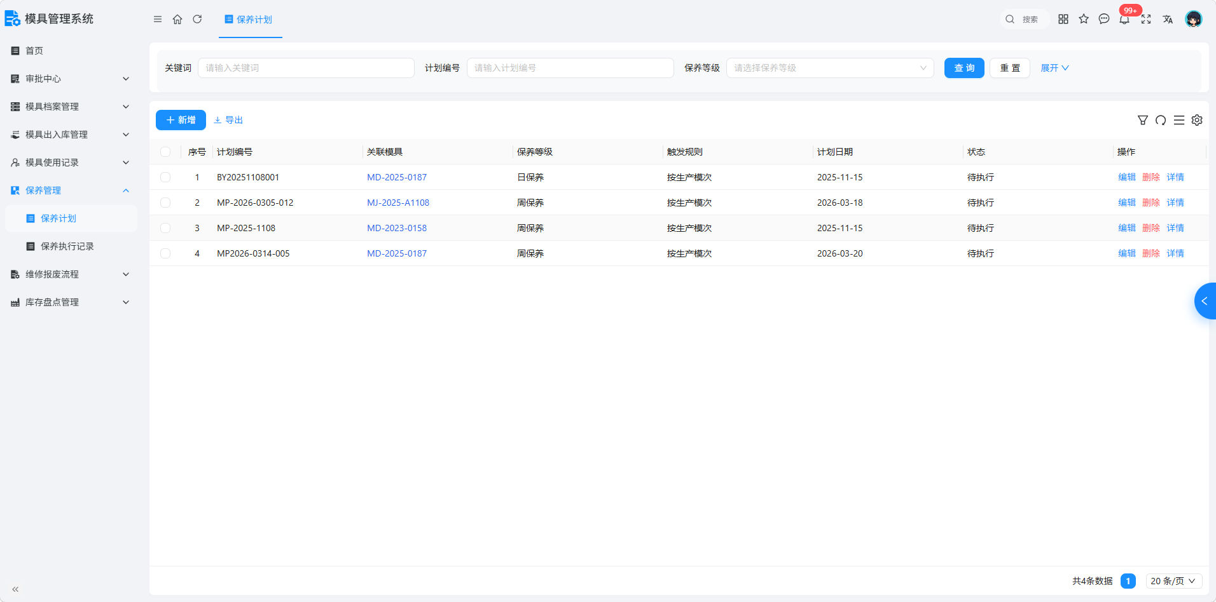The width and height of the screenshot is (1216, 602).
Task: Focus the 关键词 input field
Action: [306, 68]
